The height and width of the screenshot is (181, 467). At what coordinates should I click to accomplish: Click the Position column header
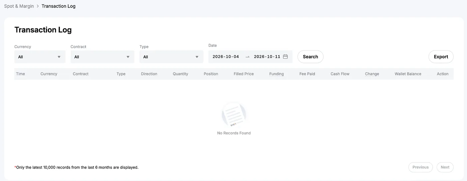[x=211, y=74]
